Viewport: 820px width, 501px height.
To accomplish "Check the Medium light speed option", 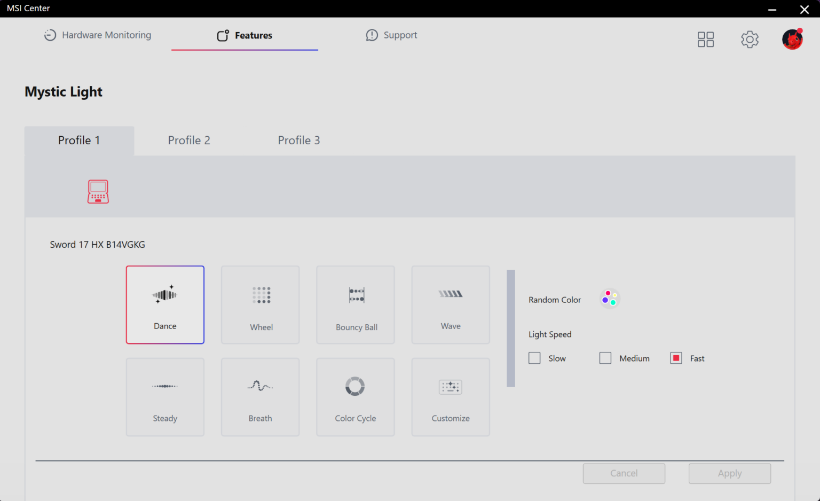I will tap(605, 358).
